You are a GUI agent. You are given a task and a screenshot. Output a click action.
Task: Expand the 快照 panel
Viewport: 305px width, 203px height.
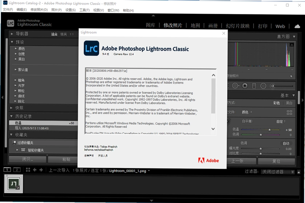[11, 108]
